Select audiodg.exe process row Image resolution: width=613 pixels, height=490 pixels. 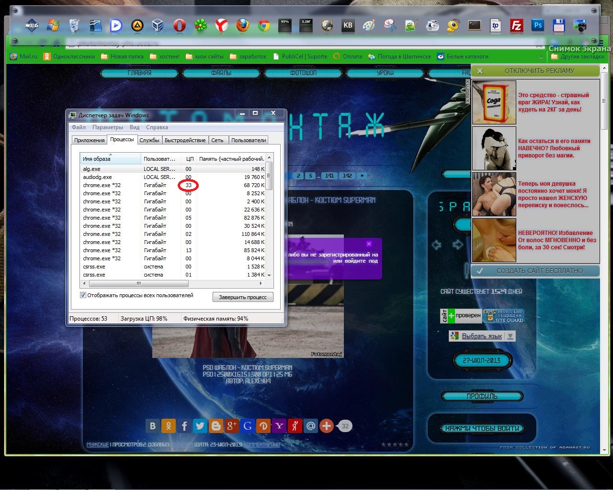tap(173, 177)
